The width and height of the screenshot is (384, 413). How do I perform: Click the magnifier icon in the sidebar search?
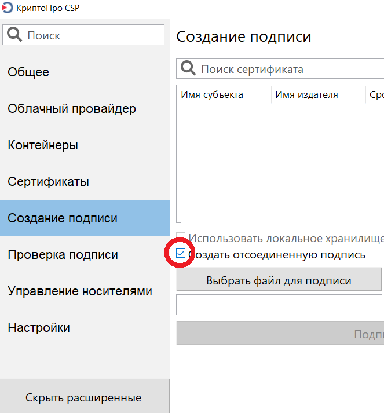pyautogui.click(x=15, y=35)
